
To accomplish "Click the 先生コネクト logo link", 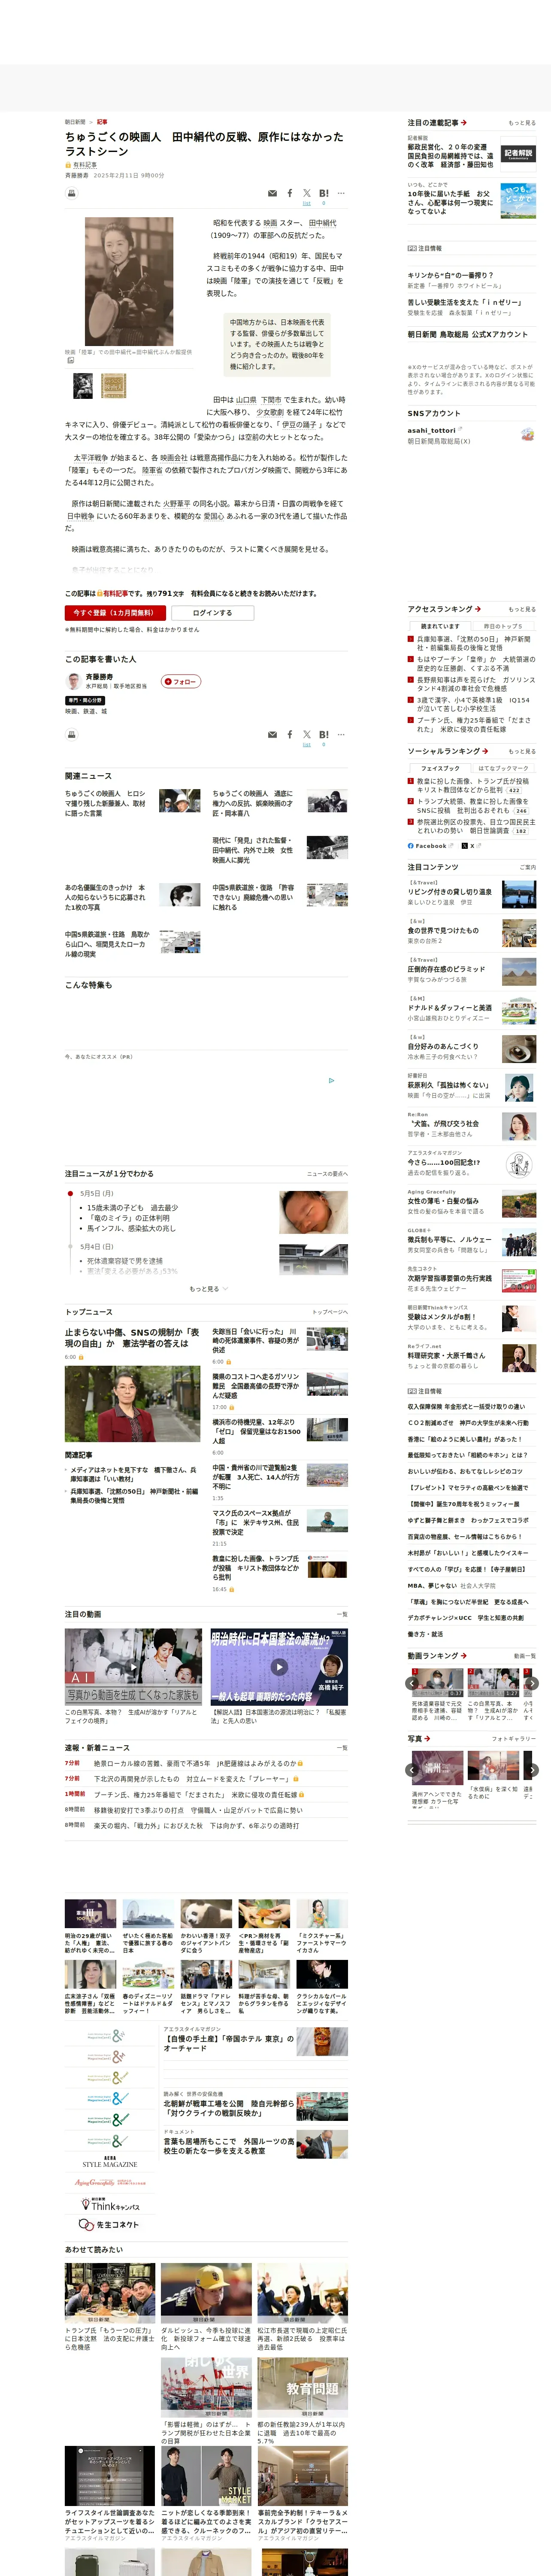I will (x=109, y=2224).
